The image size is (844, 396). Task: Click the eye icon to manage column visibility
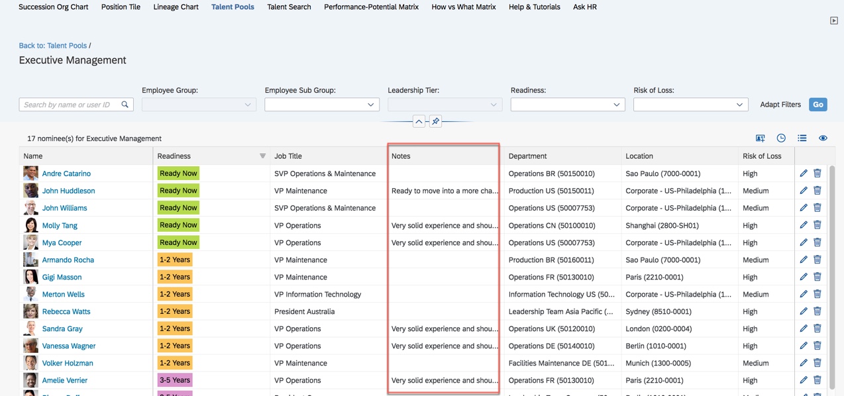pyautogui.click(x=823, y=138)
